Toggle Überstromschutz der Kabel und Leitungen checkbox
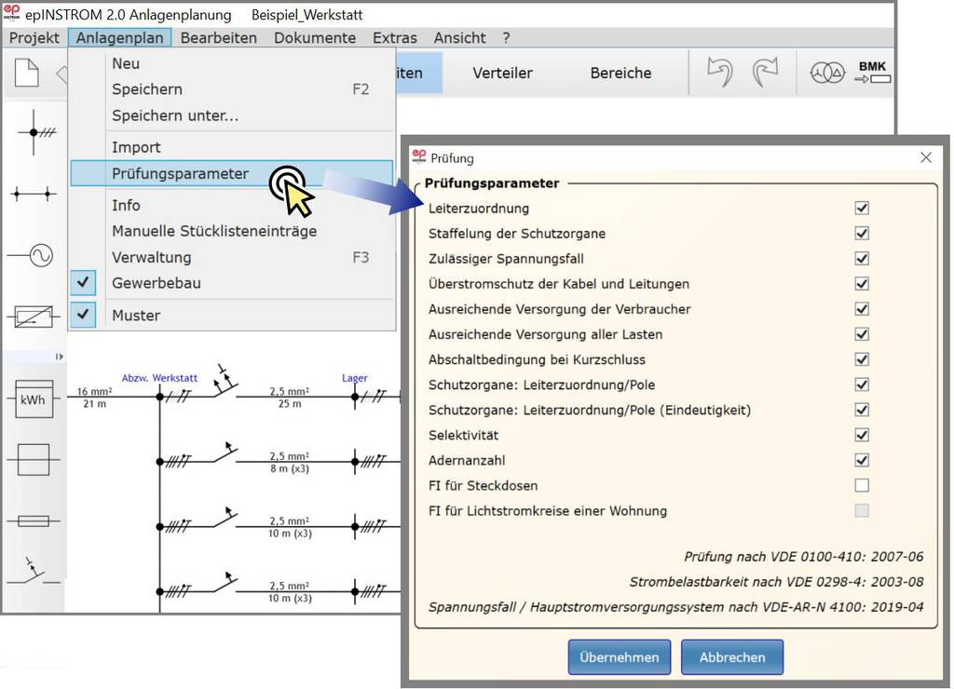This screenshot has height=689, width=954. coord(862,284)
